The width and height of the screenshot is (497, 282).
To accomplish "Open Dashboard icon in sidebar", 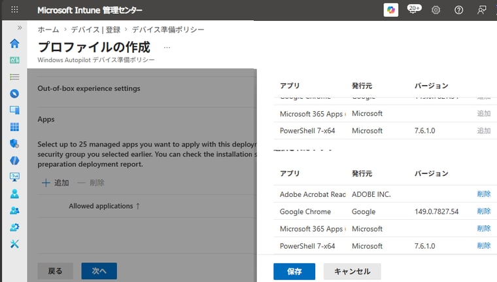I will pyautogui.click(x=14, y=60).
